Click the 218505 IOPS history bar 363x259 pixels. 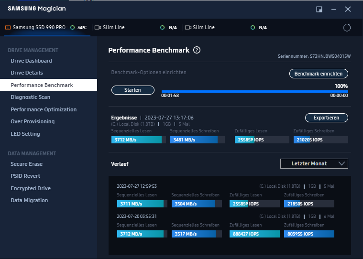(309, 204)
